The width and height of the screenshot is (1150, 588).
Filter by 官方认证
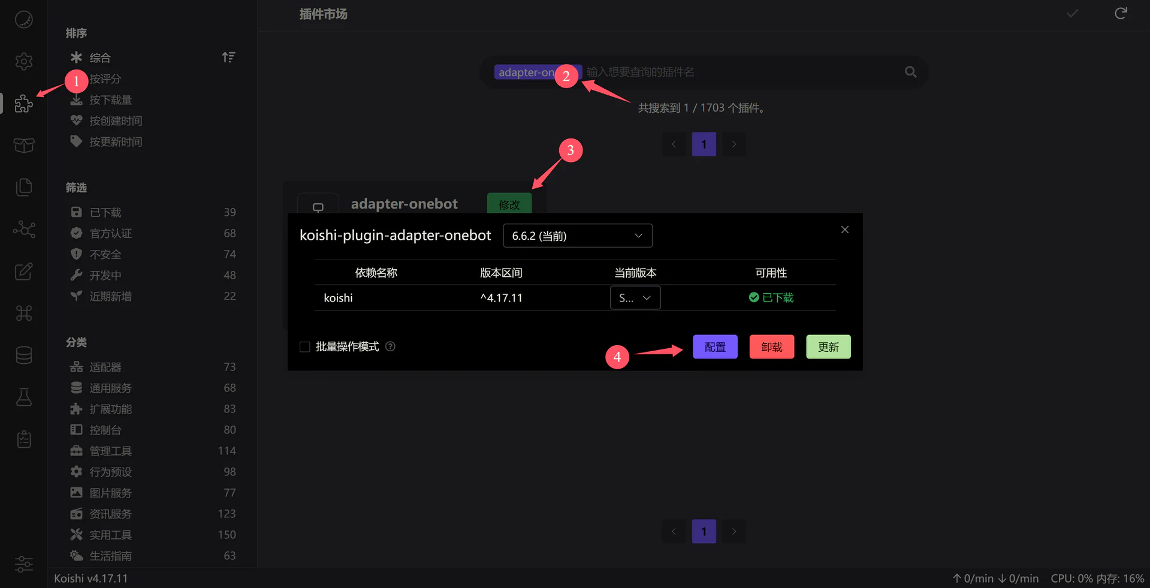tap(153, 233)
